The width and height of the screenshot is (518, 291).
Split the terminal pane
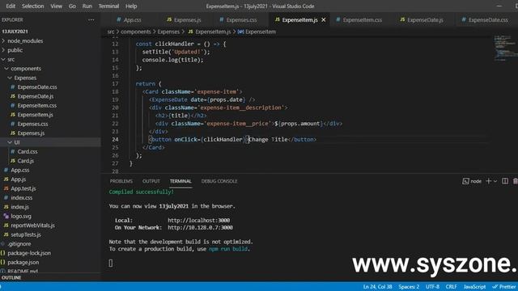pyautogui.click(x=505, y=181)
